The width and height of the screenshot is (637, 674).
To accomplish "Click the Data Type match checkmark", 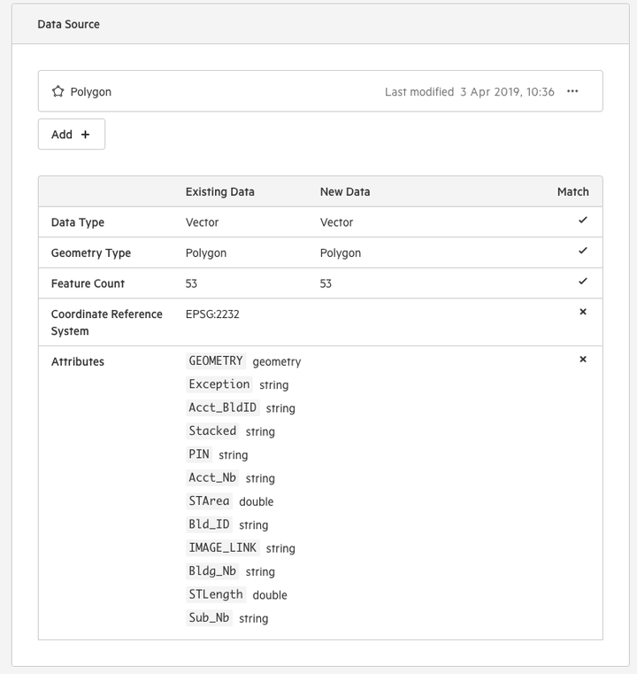I will (582, 220).
